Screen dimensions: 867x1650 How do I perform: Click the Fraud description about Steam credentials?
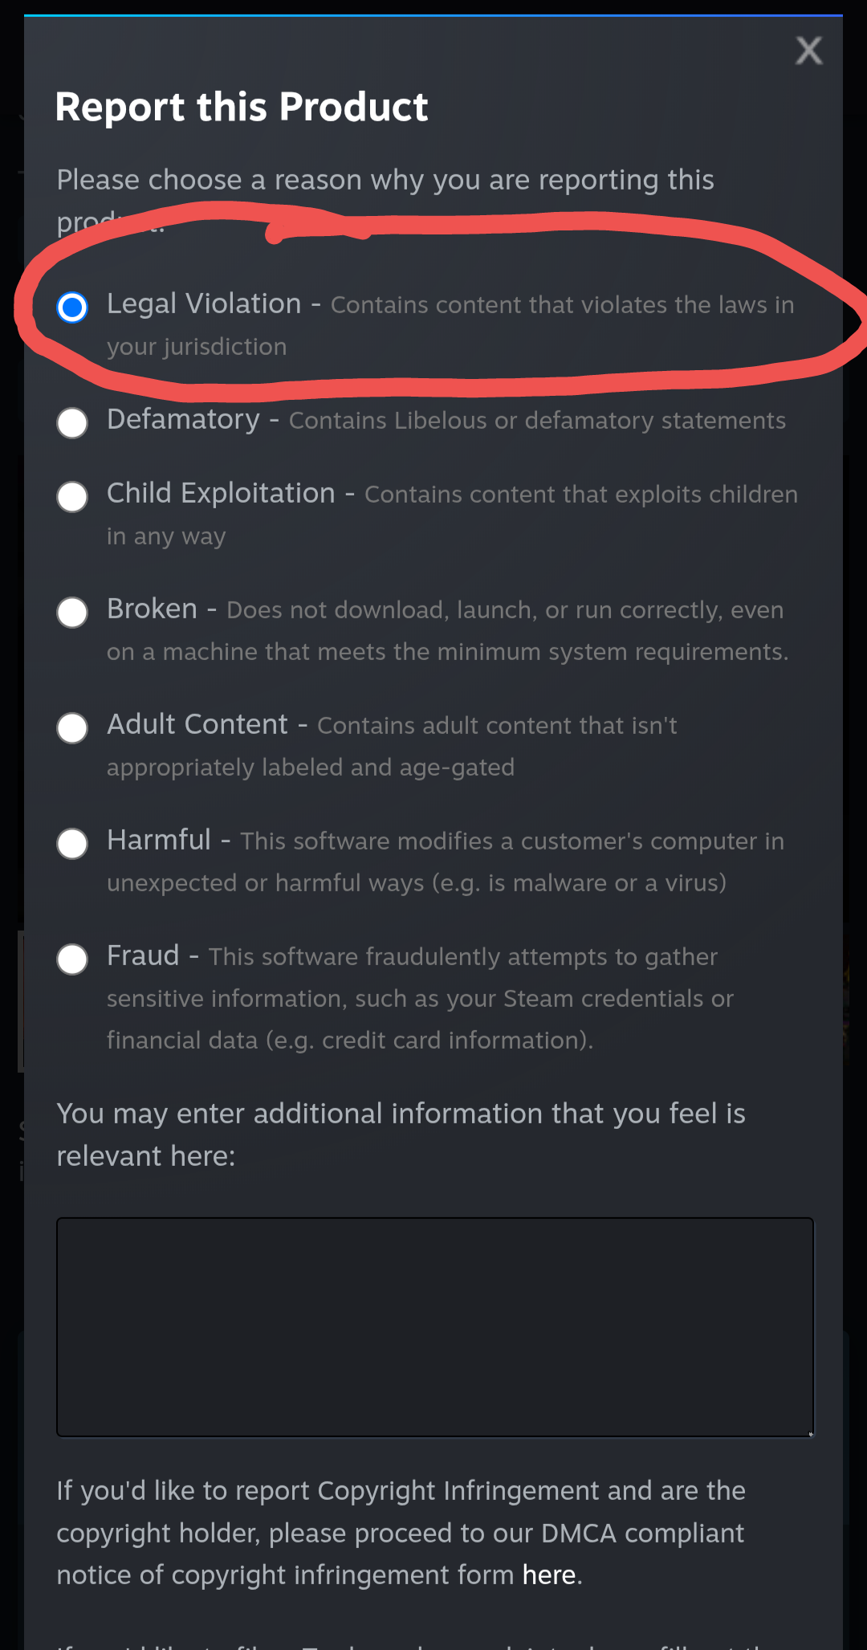click(420, 998)
